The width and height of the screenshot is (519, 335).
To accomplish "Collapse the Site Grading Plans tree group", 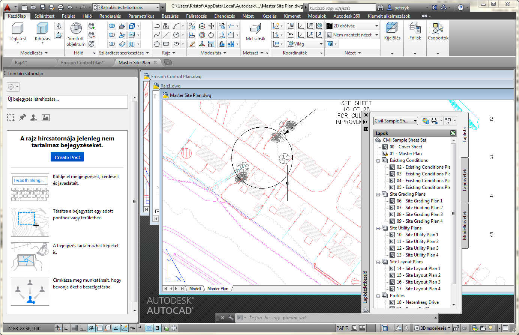I will (378, 194).
